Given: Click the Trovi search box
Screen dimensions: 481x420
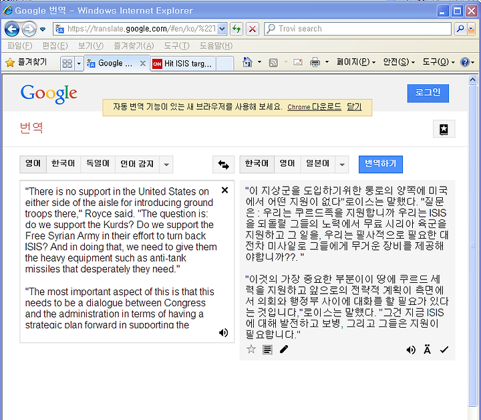Looking at the screenshot, I should (x=357, y=29).
